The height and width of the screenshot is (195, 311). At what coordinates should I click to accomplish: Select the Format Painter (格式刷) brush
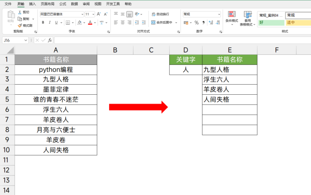pyautogui.click(x=20, y=25)
